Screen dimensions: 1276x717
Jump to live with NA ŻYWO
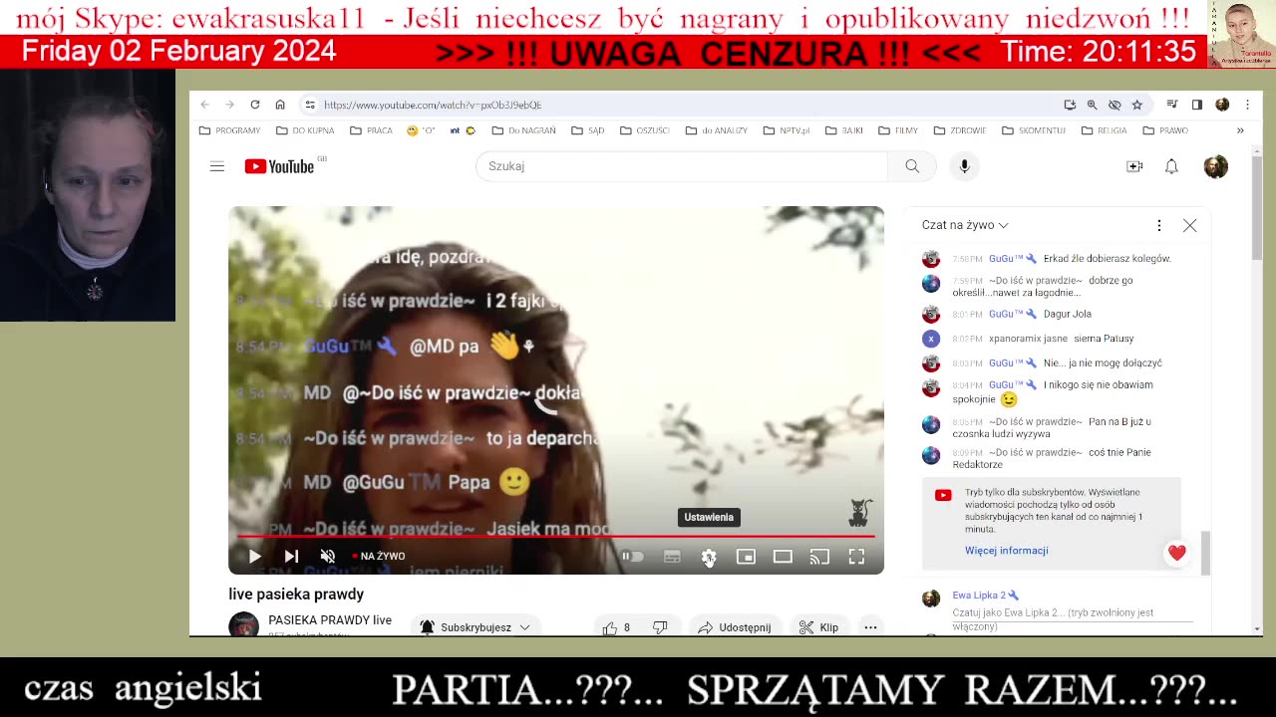[x=379, y=557]
